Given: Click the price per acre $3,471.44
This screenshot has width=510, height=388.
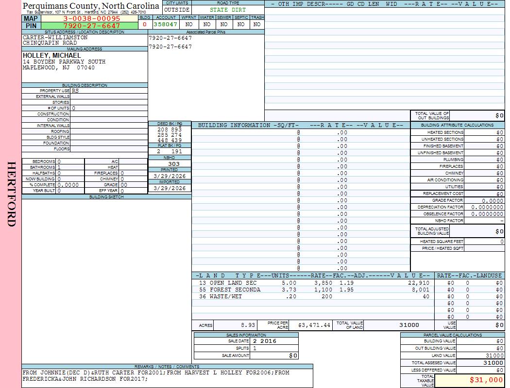Looking at the screenshot, I should [314, 325].
